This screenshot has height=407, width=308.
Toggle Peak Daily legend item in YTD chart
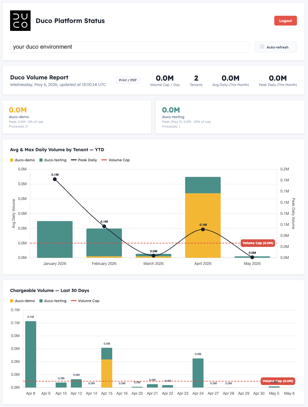(x=84, y=160)
